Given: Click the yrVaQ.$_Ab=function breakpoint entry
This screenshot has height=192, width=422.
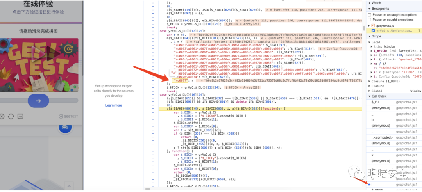Looking at the screenshot, I should (394, 31).
